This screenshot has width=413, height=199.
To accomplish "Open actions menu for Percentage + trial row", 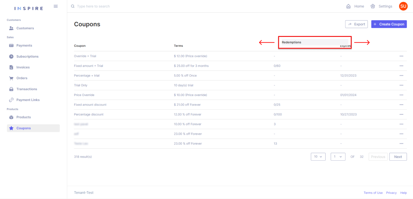I will [x=401, y=75].
